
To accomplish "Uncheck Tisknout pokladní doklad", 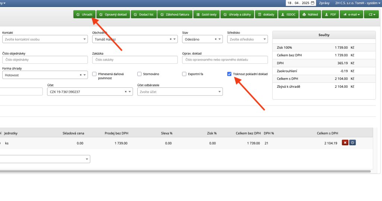I will point(229,74).
